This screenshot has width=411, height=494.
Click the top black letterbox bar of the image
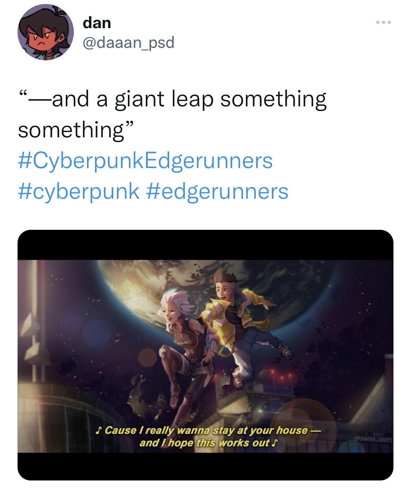click(205, 245)
